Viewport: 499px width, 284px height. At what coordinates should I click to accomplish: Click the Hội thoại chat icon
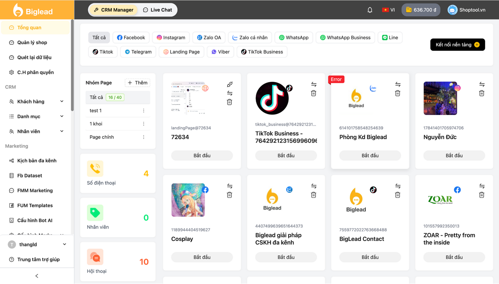pos(95,257)
